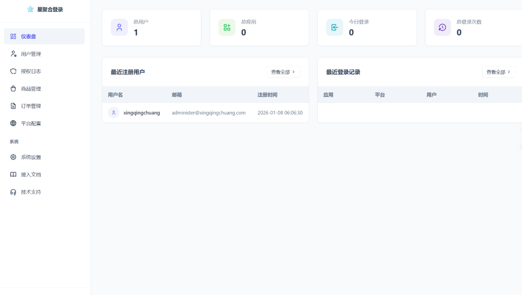Click the 总用户 purple user stat icon

(119, 27)
